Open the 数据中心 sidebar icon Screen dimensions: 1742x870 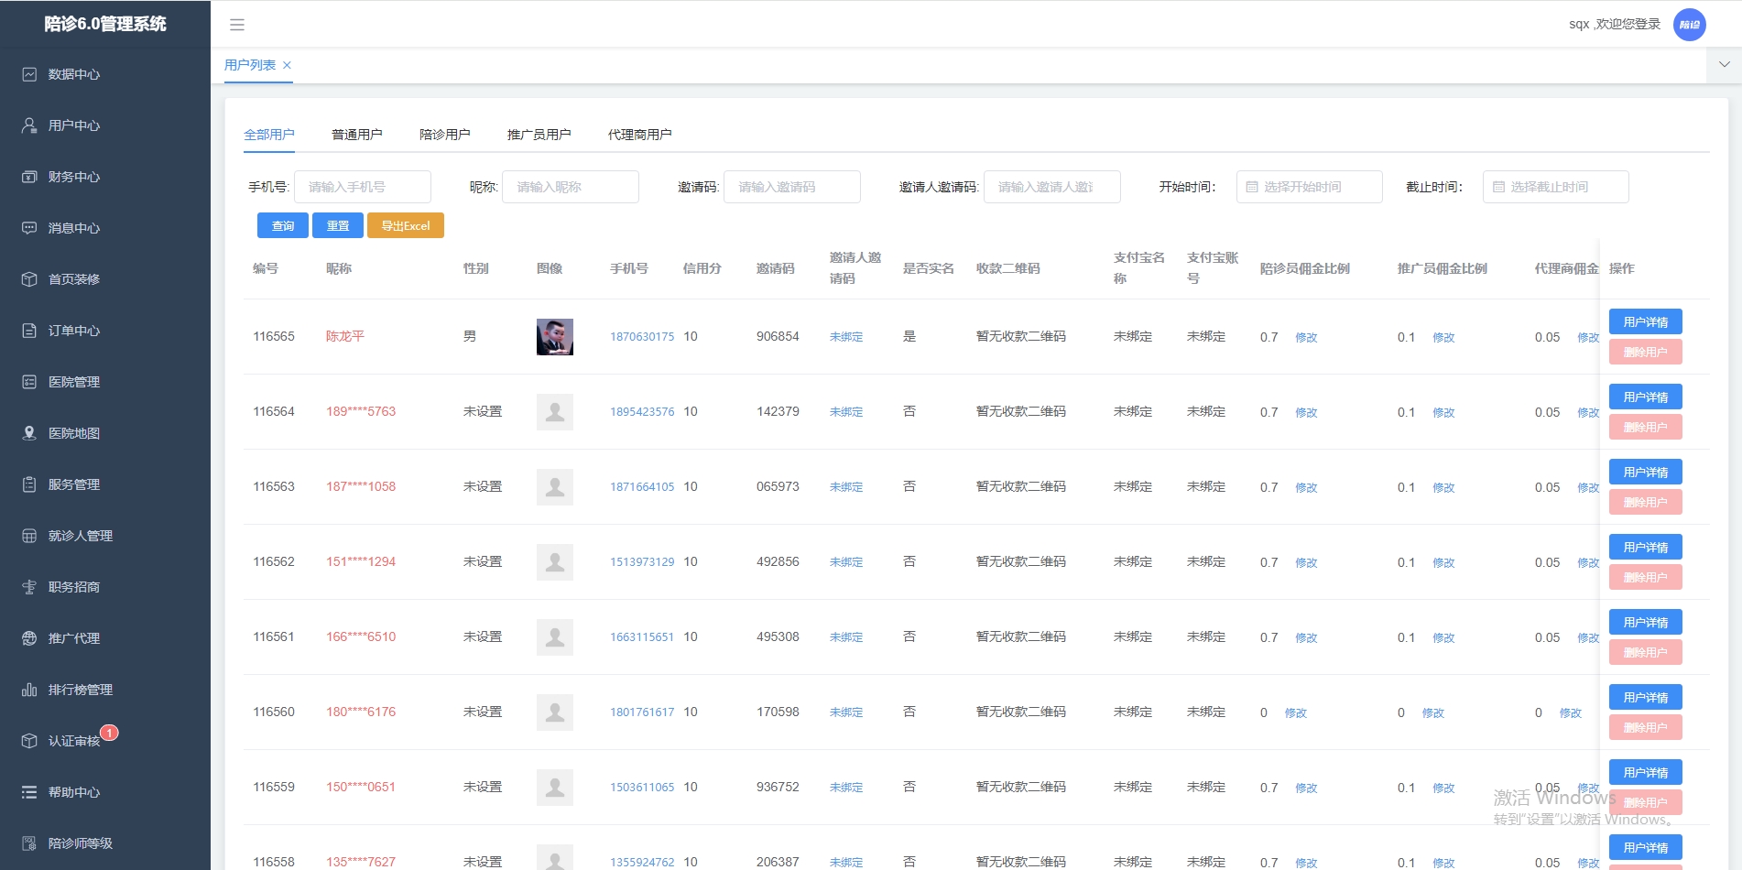point(29,74)
